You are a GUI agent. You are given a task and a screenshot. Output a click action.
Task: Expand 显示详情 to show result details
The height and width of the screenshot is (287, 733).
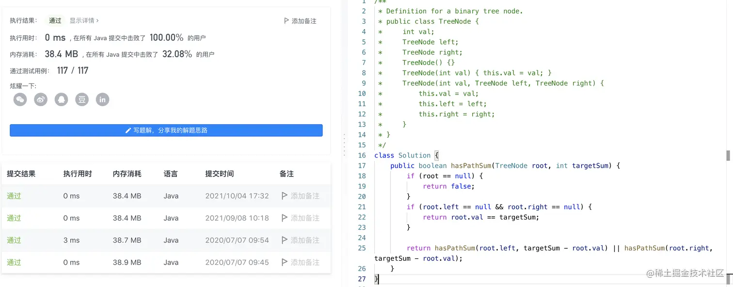coord(84,20)
